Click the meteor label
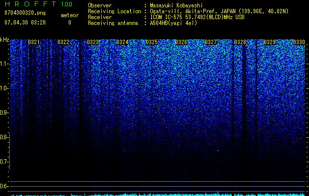Image resolution: width=309 pixels, height=196 pixels. (x=70, y=15)
